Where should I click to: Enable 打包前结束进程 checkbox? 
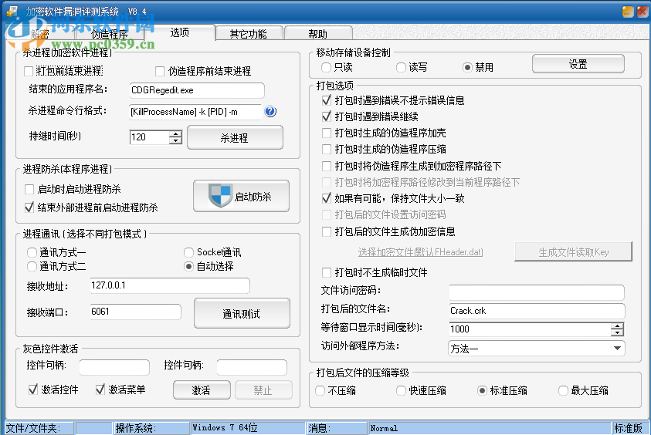click(29, 71)
